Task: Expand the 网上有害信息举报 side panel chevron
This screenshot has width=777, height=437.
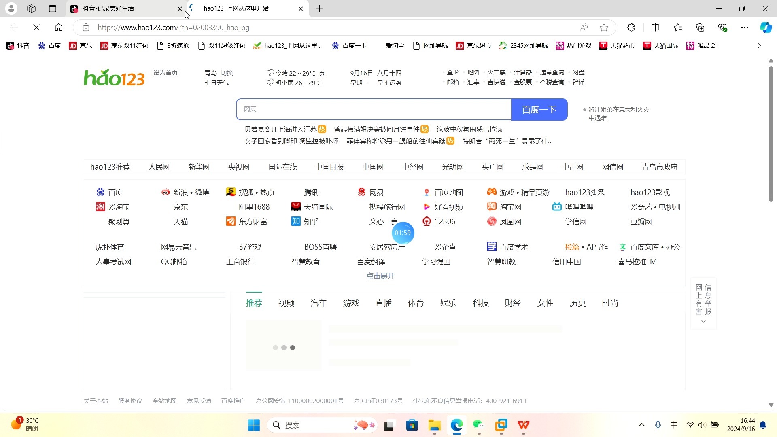Action: point(703,322)
